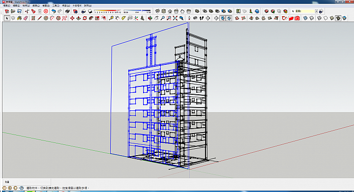Click Zoom Extents icon
The height and width of the screenshot is (192, 354).
(x=175, y=18)
